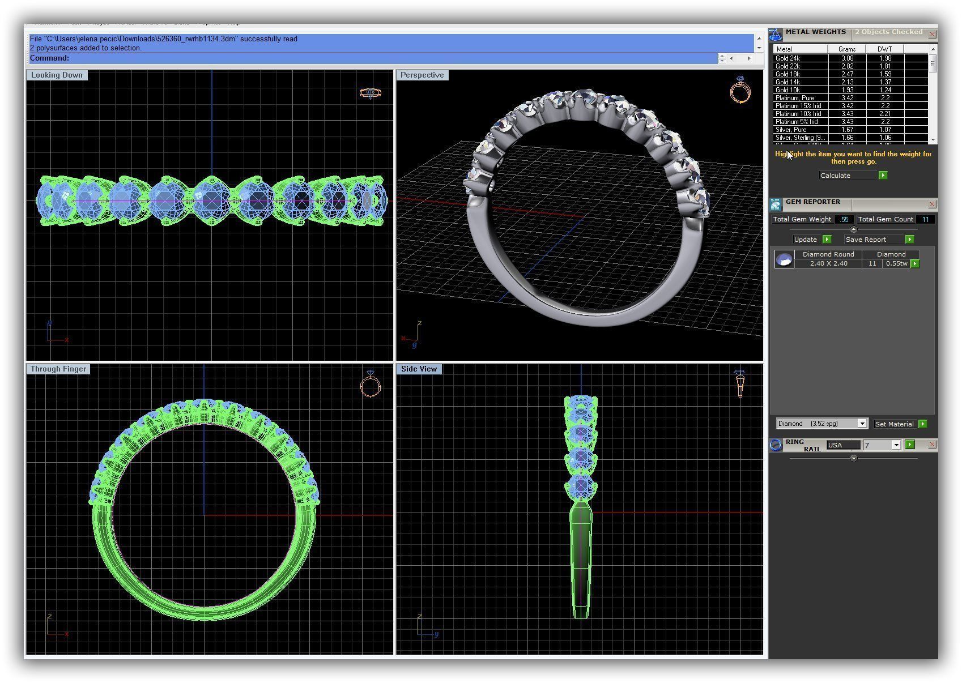Image resolution: width=962 pixels, height=683 pixels.
Task: Select the Gold 14k row
Action: pyautogui.click(x=850, y=82)
